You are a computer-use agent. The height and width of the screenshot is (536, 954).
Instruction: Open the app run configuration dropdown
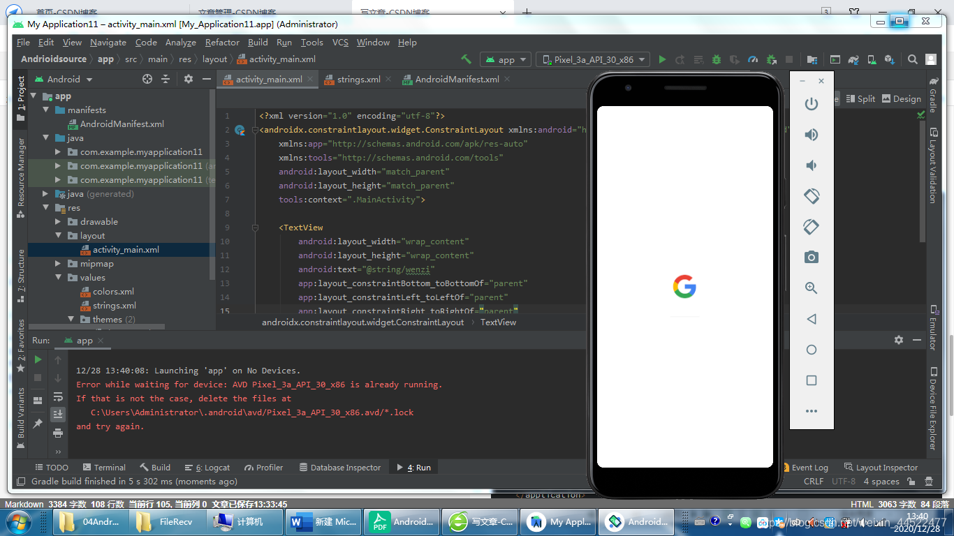coord(506,59)
